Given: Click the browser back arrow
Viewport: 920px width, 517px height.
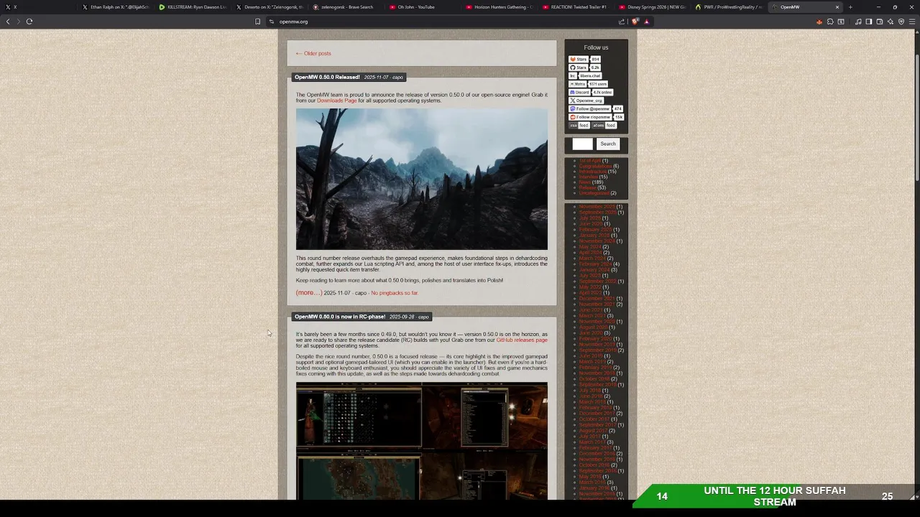Looking at the screenshot, I should [8, 22].
